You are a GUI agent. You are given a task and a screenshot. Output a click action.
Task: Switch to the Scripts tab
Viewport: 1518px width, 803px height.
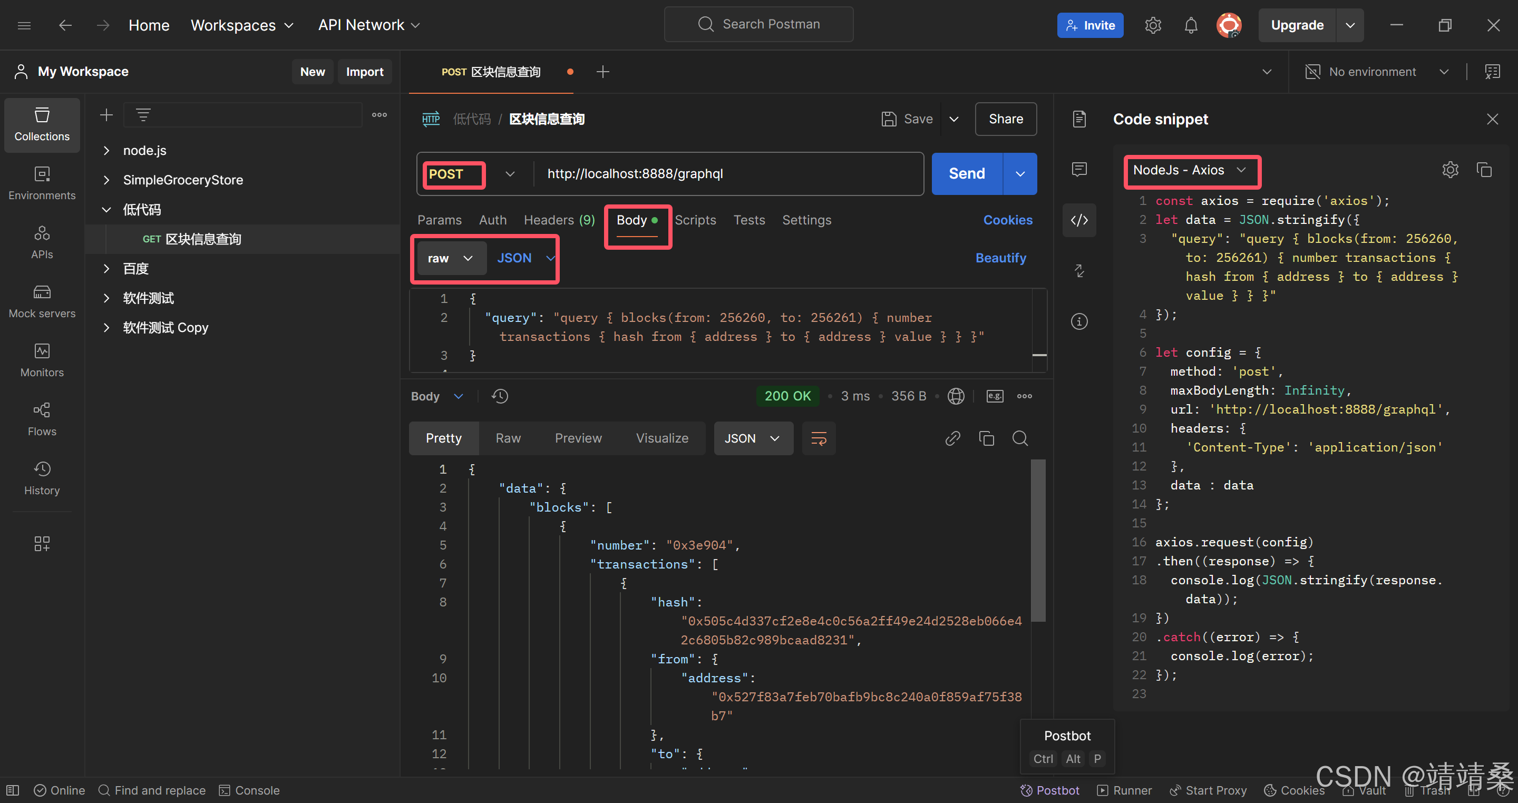695,220
